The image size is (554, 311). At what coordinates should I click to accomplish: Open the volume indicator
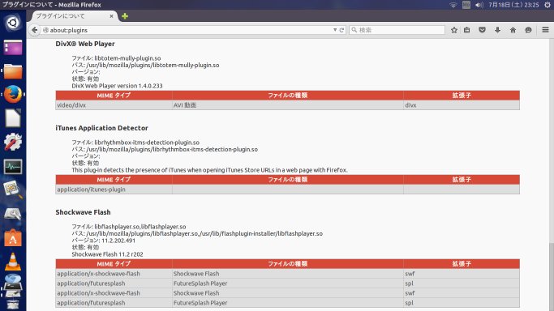click(479, 5)
